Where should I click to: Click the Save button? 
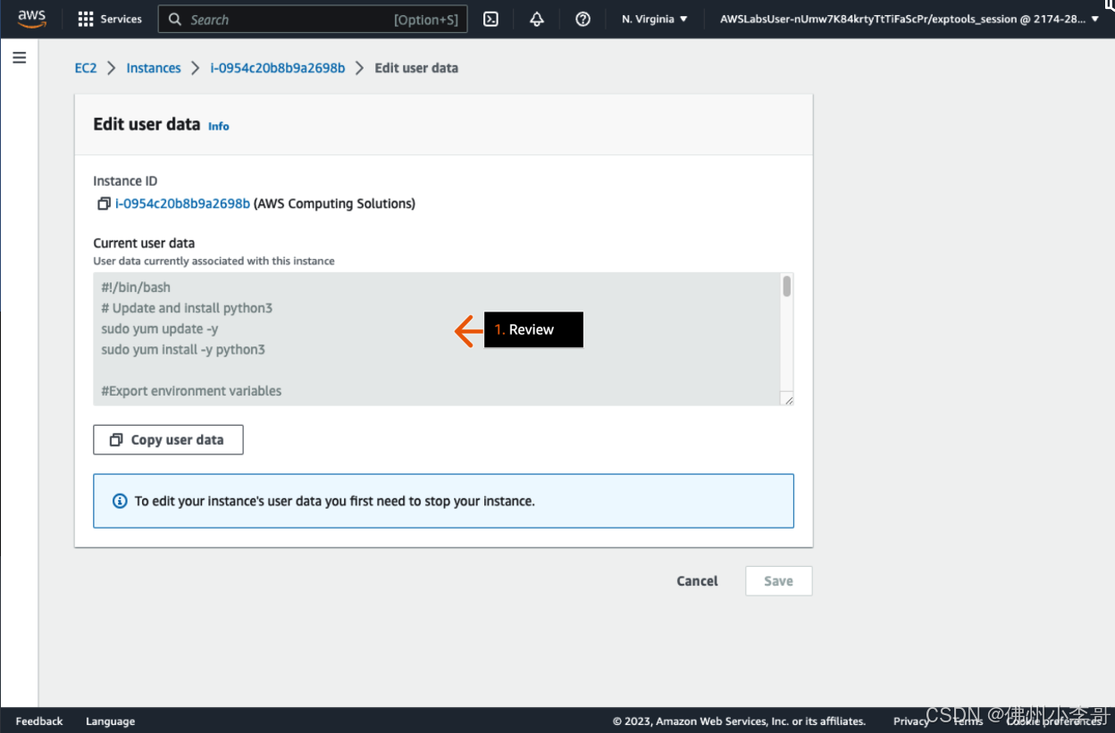pyautogui.click(x=778, y=581)
